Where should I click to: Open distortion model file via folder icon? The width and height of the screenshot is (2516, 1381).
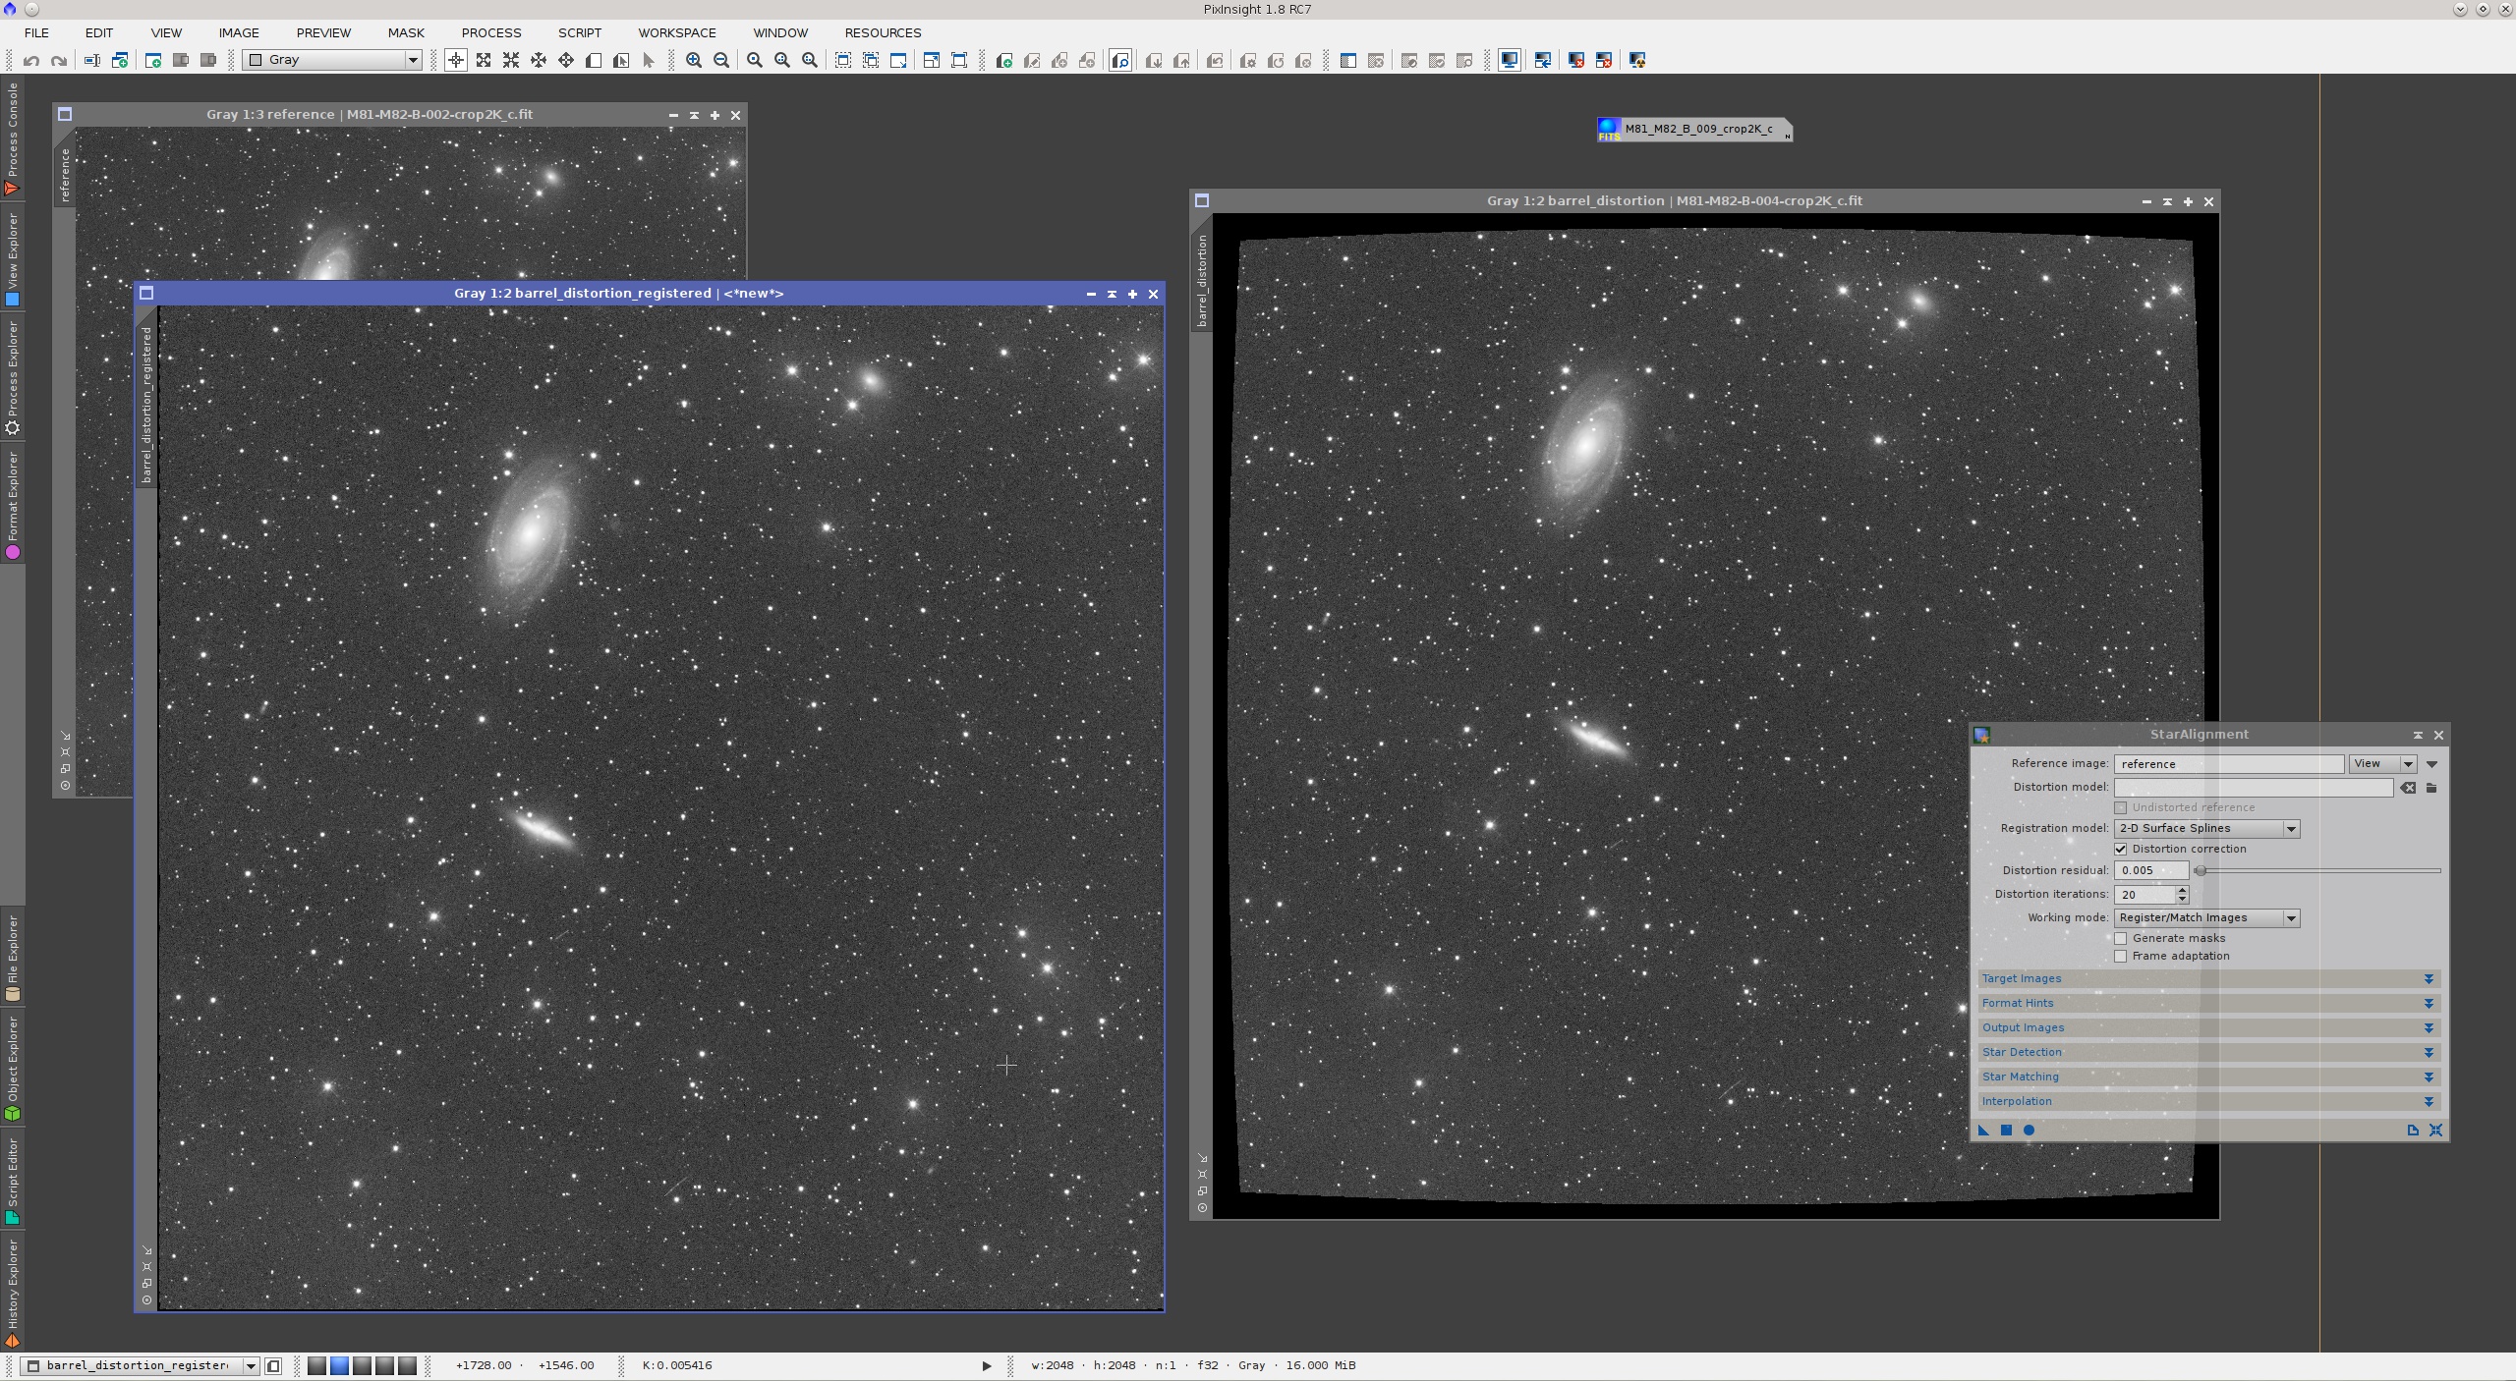coord(2431,788)
